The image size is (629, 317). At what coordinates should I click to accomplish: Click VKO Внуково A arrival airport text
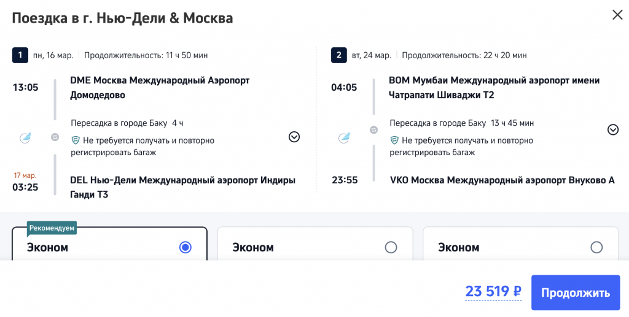[x=501, y=180]
